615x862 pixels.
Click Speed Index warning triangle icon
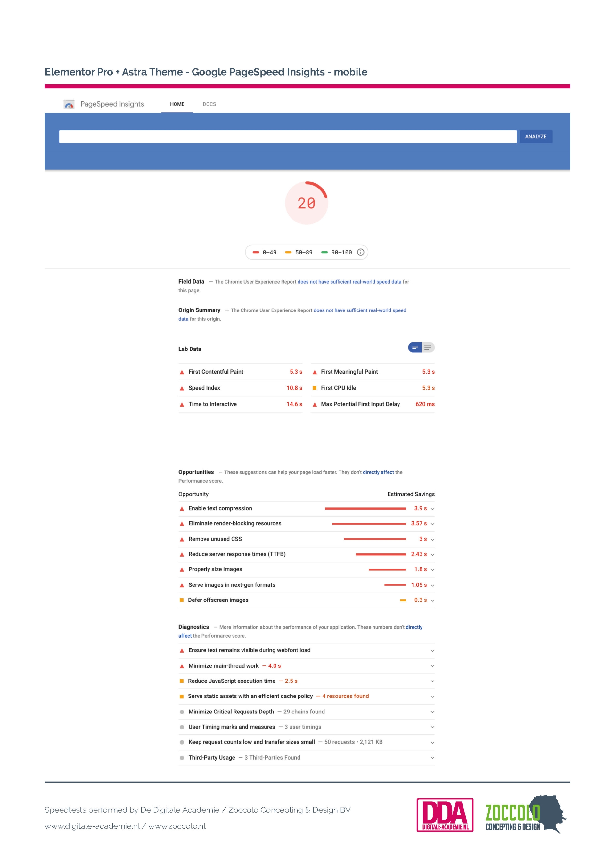click(182, 388)
